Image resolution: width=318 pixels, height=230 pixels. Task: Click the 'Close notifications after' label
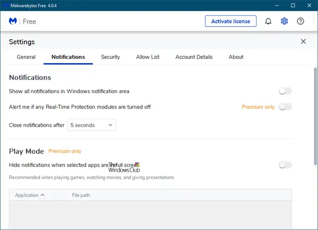[x=37, y=125]
